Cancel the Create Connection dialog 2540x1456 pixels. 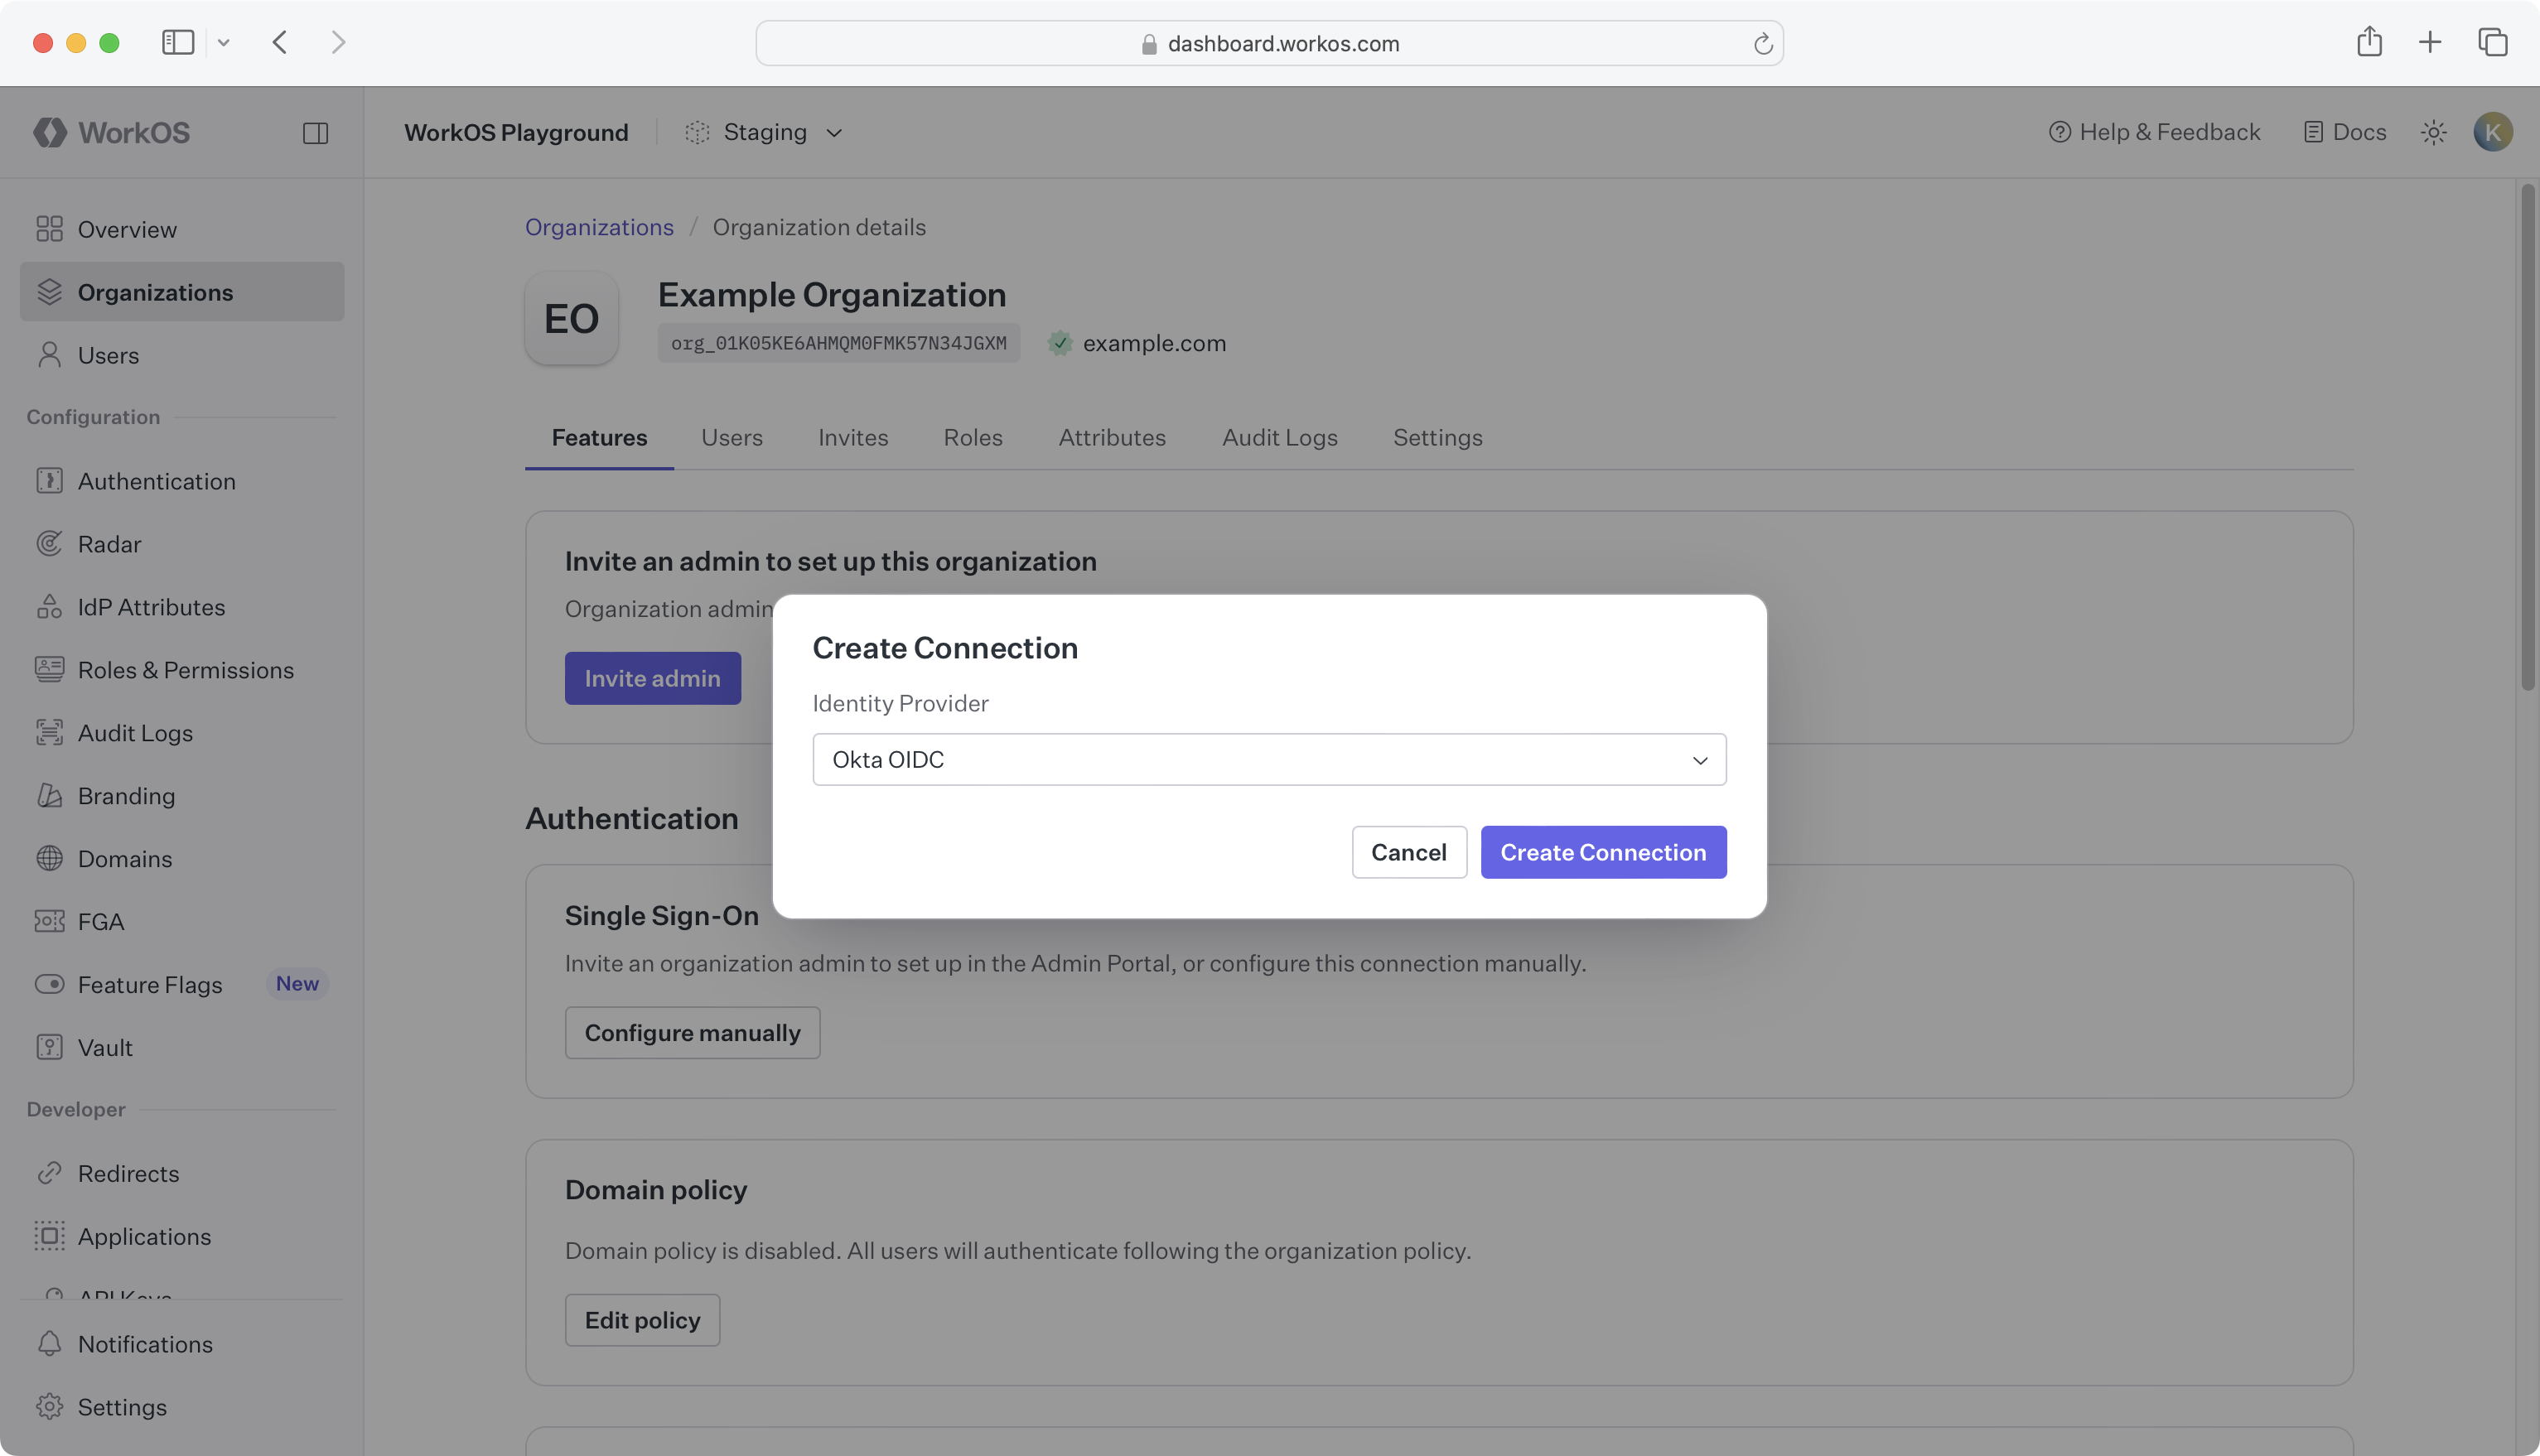click(x=1408, y=852)
